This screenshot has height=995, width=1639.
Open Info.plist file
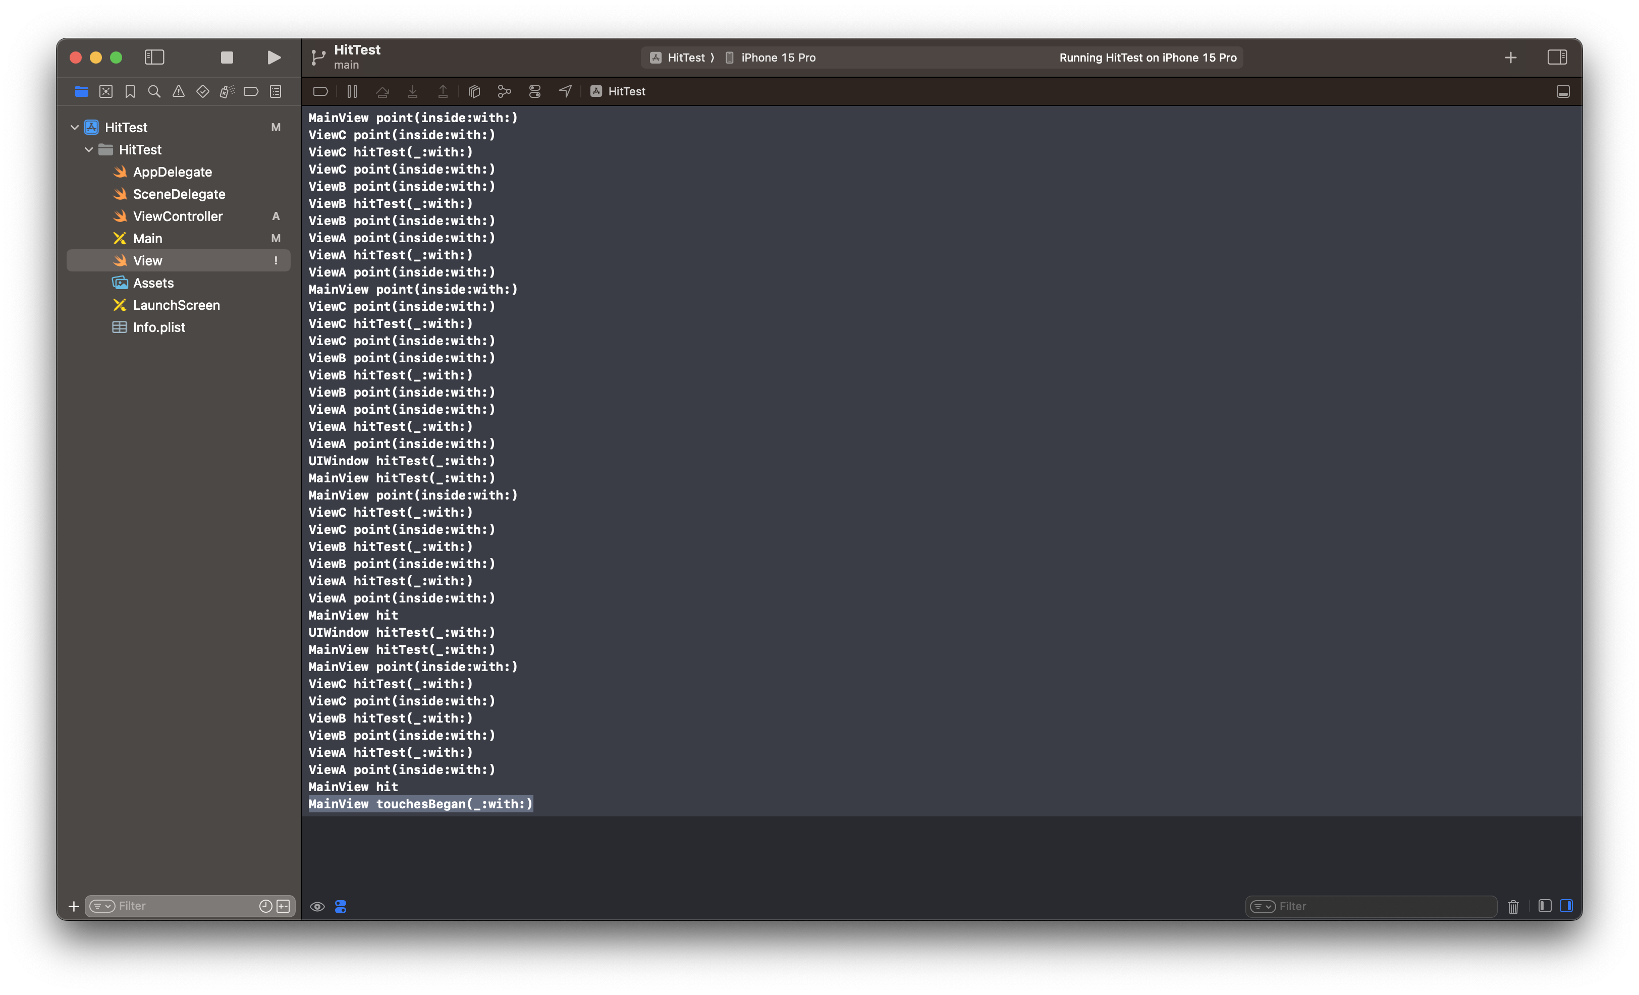coord(178,327)
